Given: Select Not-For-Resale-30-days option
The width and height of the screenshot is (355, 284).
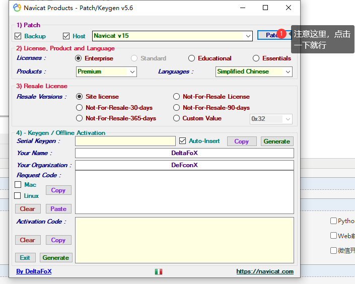Looking at the screenshot, I should 79,108.
